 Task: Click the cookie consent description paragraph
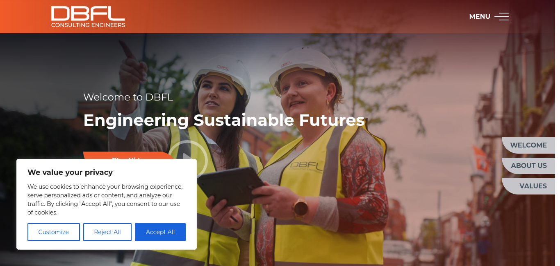105,199
